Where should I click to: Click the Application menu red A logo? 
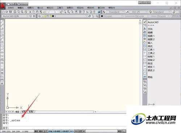[x=3, y=6]
